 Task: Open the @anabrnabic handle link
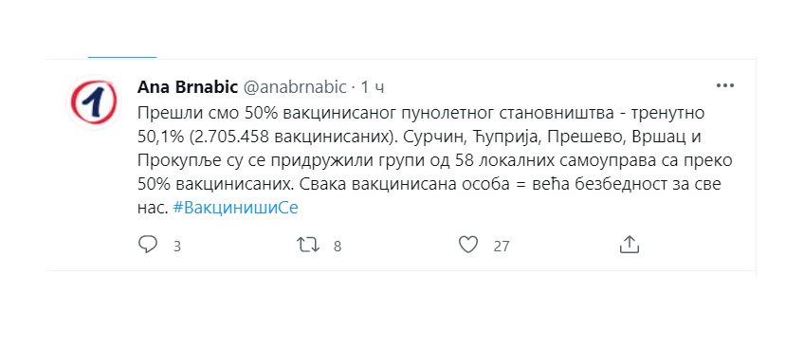(x=294, y=88)
